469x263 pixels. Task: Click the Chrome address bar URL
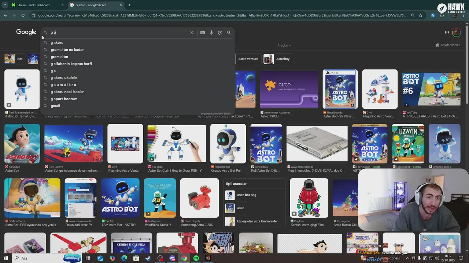point(222,15)
